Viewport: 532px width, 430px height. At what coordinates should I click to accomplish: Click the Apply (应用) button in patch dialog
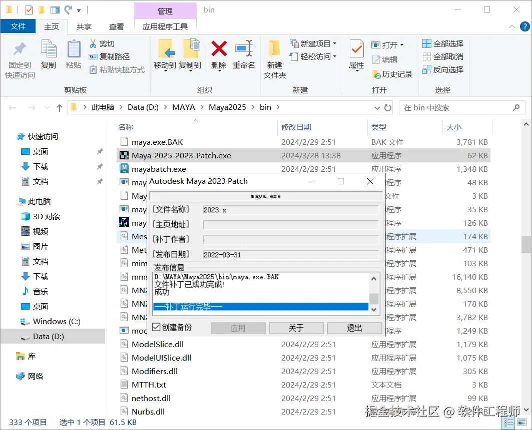point(238,328)
